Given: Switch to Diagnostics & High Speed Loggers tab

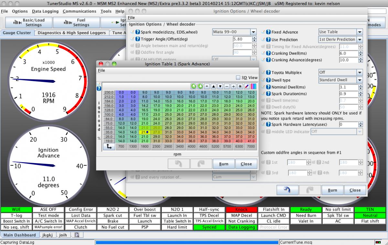Looking at the screenshot, I should point(72,33).
